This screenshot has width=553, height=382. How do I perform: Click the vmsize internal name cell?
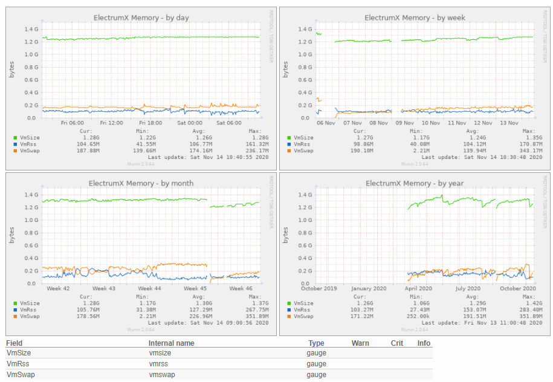coord(160,353)
